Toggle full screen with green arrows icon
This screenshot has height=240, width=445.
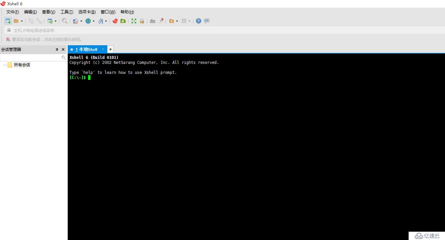134,21
